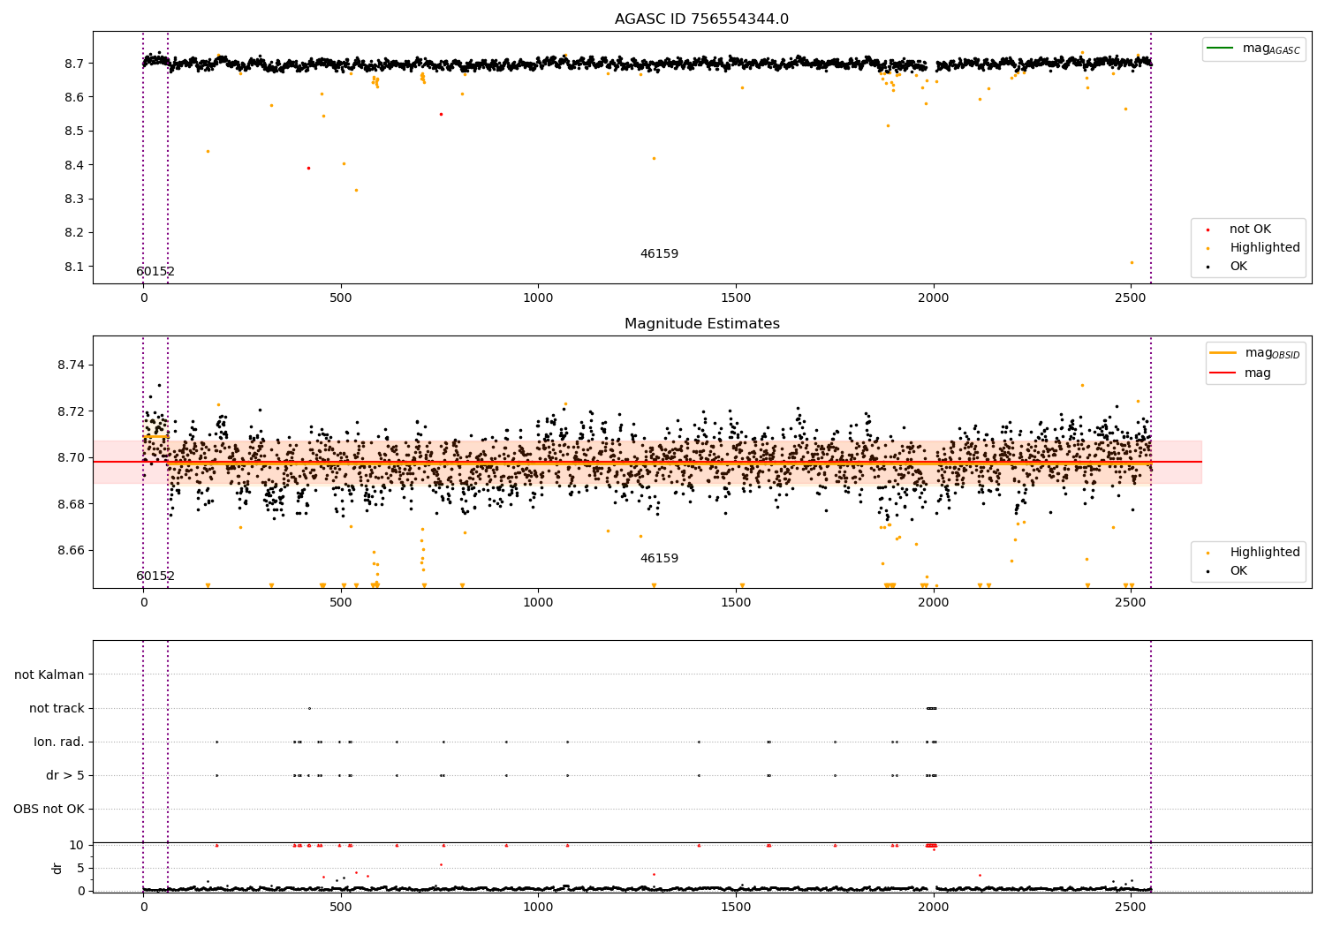Click the 'AGASC ID 756554344.0' plot title
Screen dimensions: 1325x927
point(701,19)
